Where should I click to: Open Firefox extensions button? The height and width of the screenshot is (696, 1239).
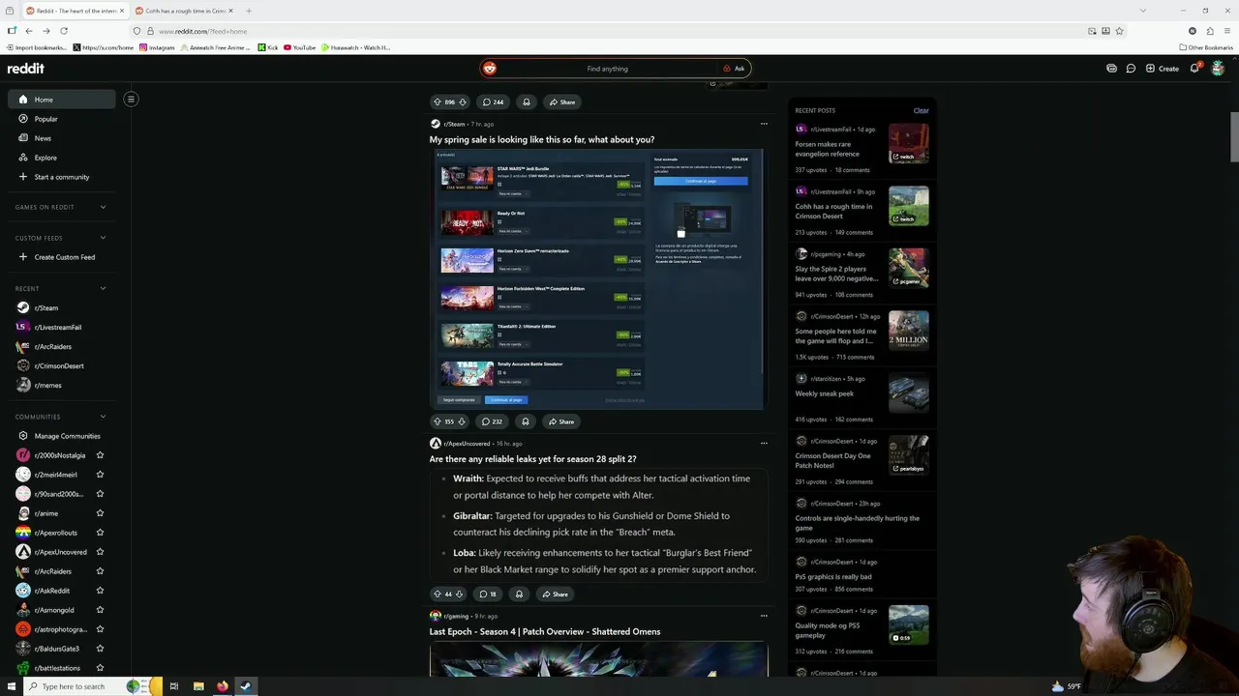pos(1210,31)
